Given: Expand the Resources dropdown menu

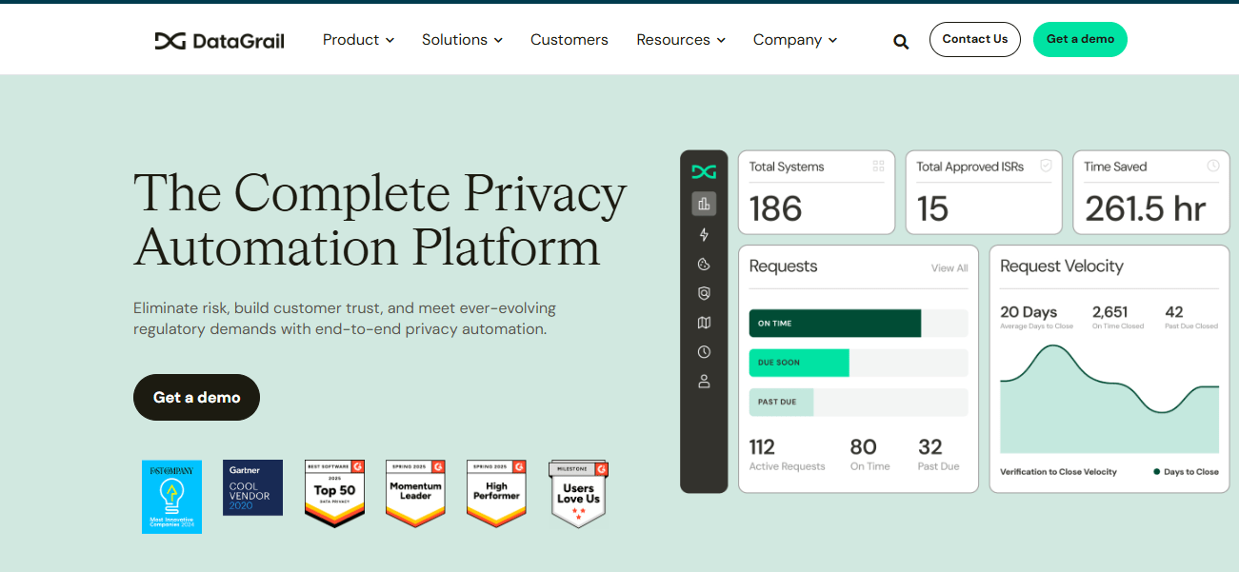Looking at the screenshot, I should tap(681, 40).
